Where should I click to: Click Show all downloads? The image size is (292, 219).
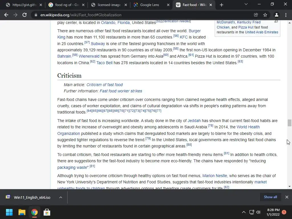click(x=270, y=197)
